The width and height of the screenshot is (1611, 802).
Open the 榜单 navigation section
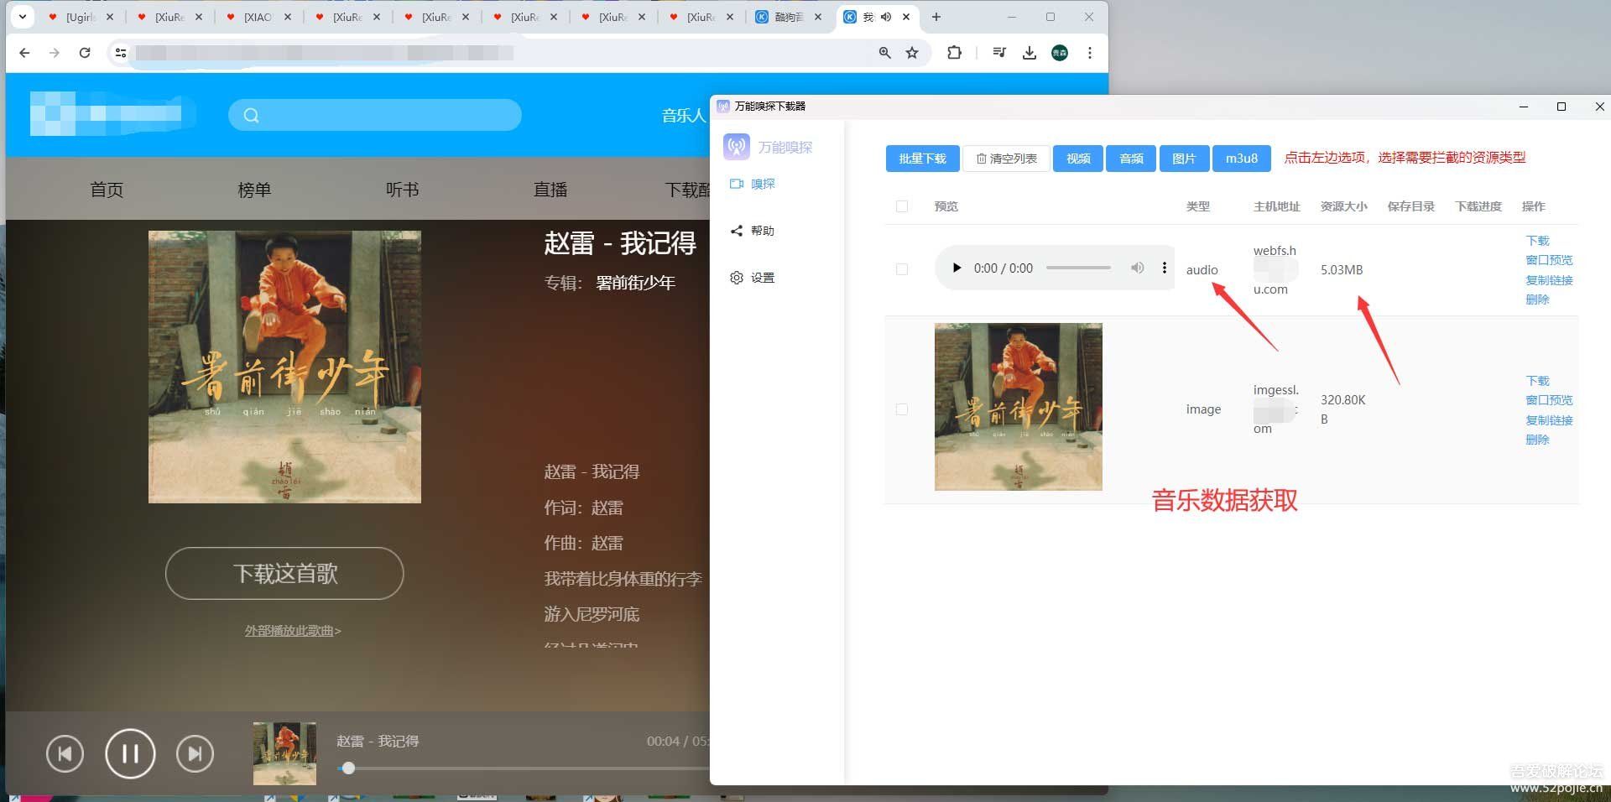255,190
